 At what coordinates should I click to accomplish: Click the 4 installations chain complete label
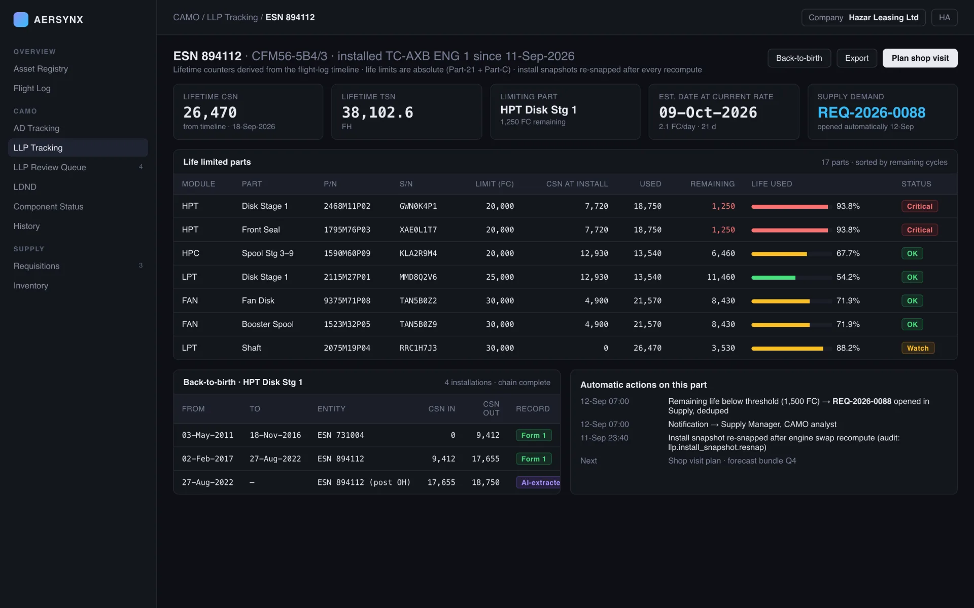tap(497, 383)
